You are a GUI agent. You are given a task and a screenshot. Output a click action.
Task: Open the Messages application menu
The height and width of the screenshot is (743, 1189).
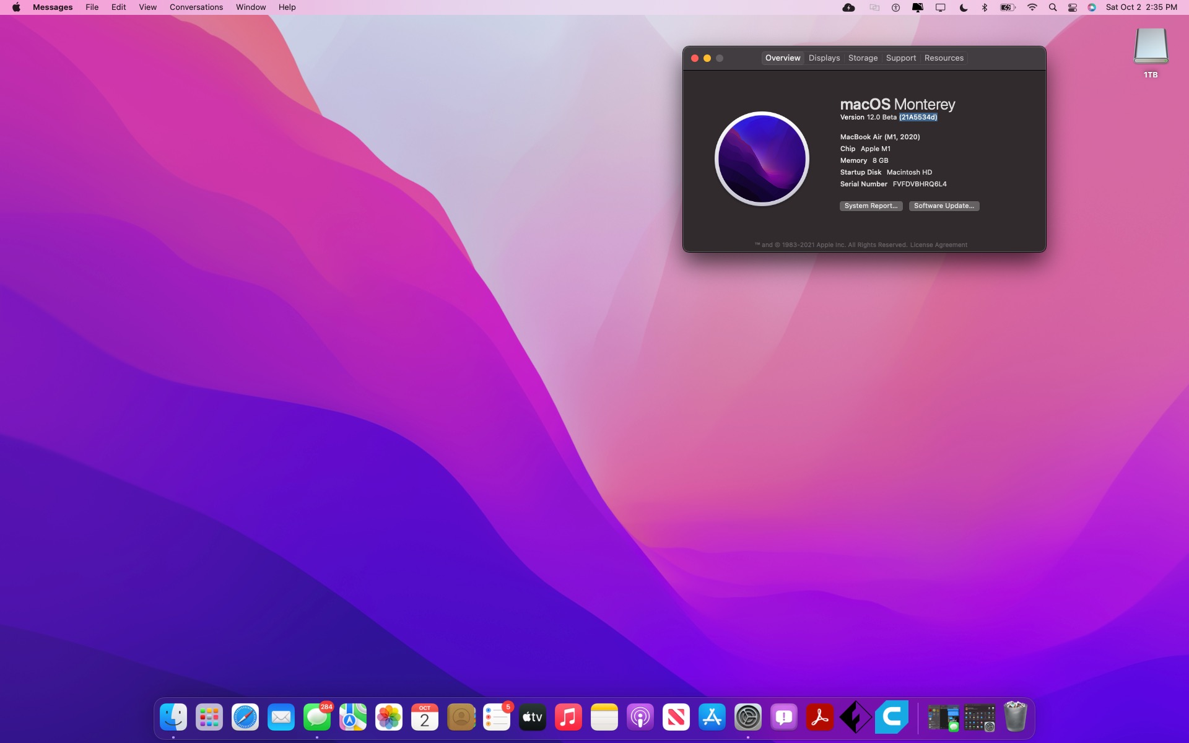pyautogui.click(x=53, y=7)
